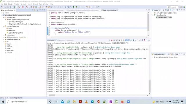
Task: Click the Console horizontal scrollbar thumb
Action: [x=52, y=95]
